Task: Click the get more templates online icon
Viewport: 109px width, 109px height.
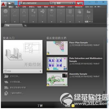Action: pos(6,88)
